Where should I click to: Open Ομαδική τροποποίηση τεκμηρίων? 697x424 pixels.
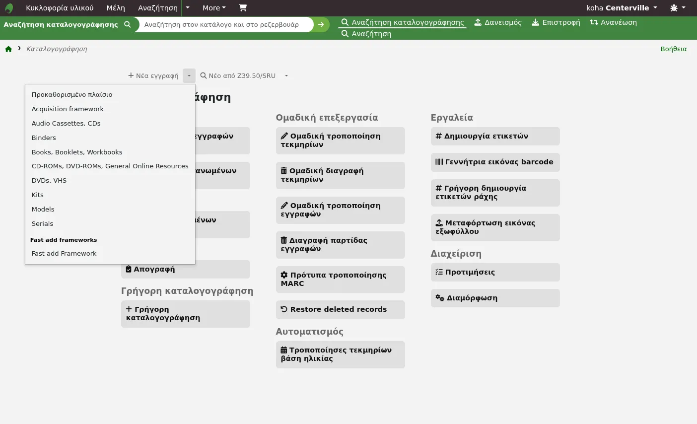pyautogui.click(x=340, y=141)
